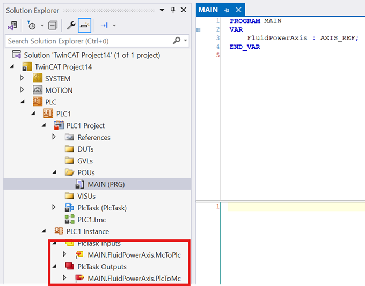Viewport: 365px width, 286px height.
Task: Select the GVLs tree label
Action: coord(85,161)
